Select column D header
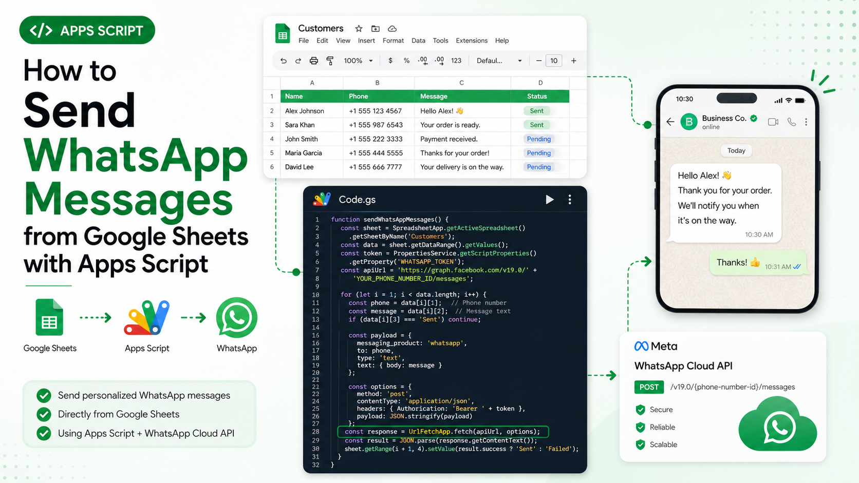859x483 pixels. [x=540, y=83]
